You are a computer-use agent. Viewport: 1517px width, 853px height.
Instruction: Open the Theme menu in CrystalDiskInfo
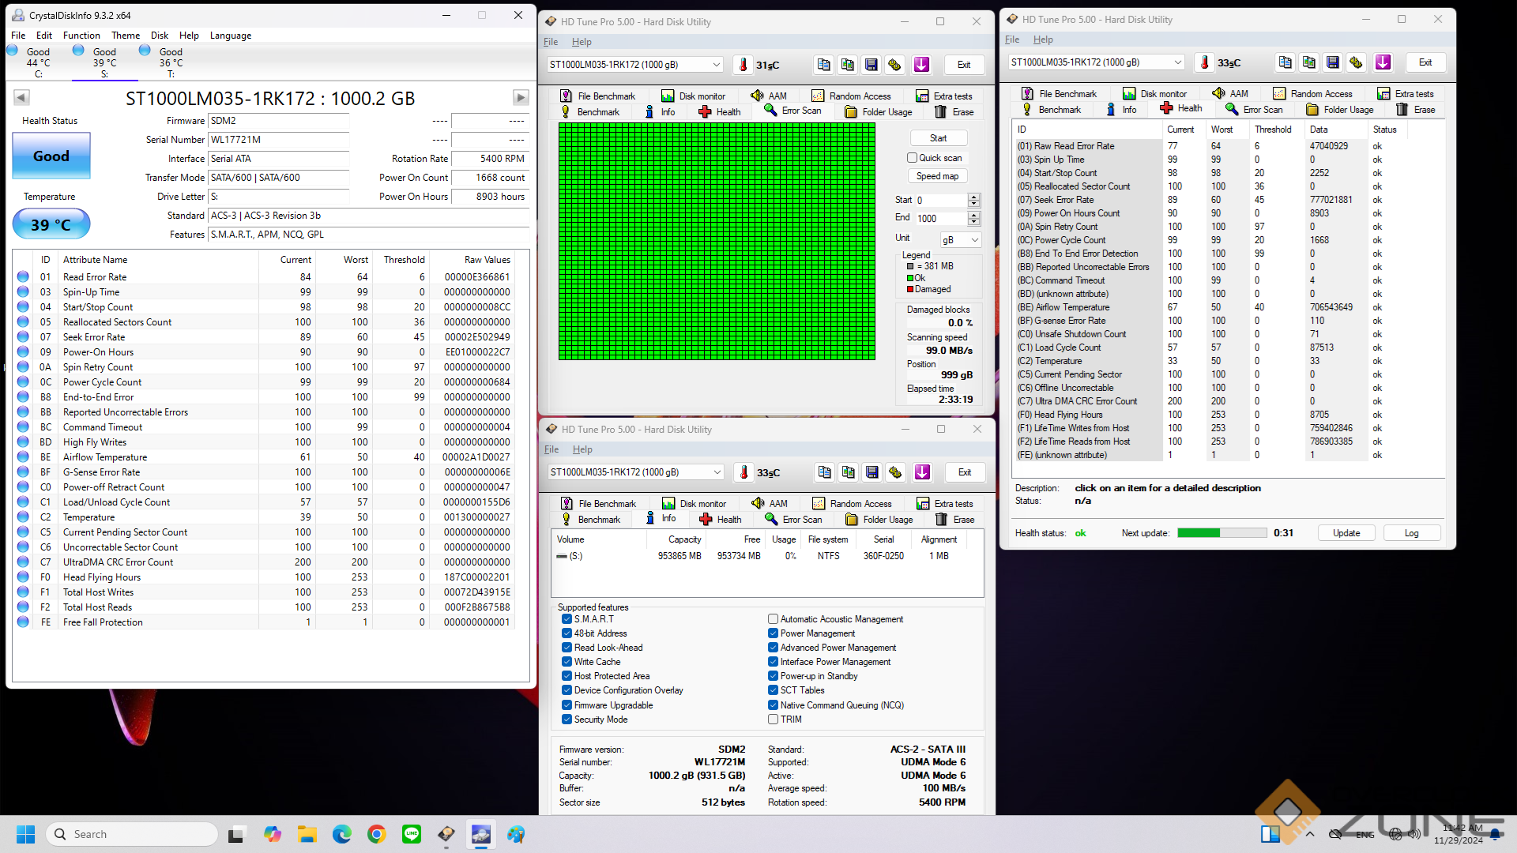(x=125, y=36)
